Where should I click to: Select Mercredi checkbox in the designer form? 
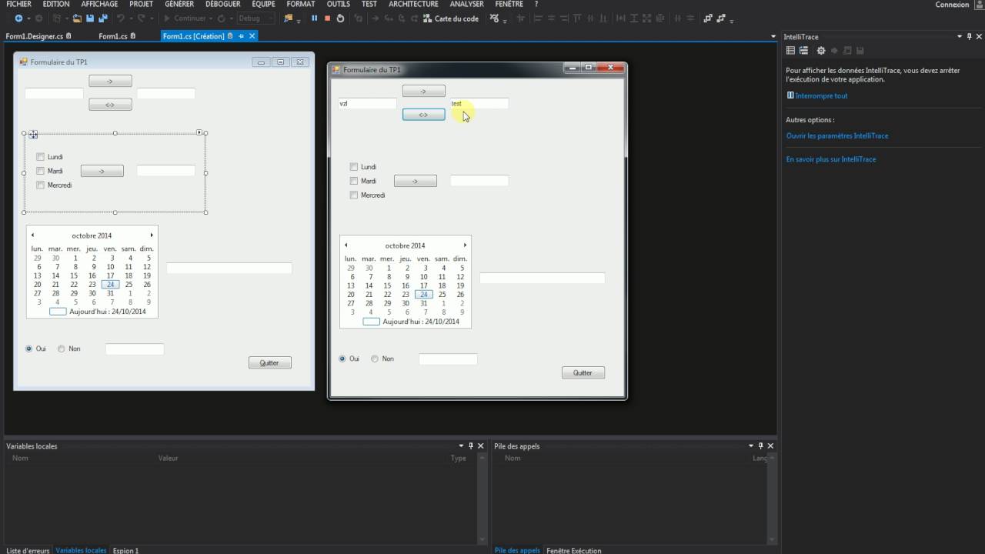[41, 185]
